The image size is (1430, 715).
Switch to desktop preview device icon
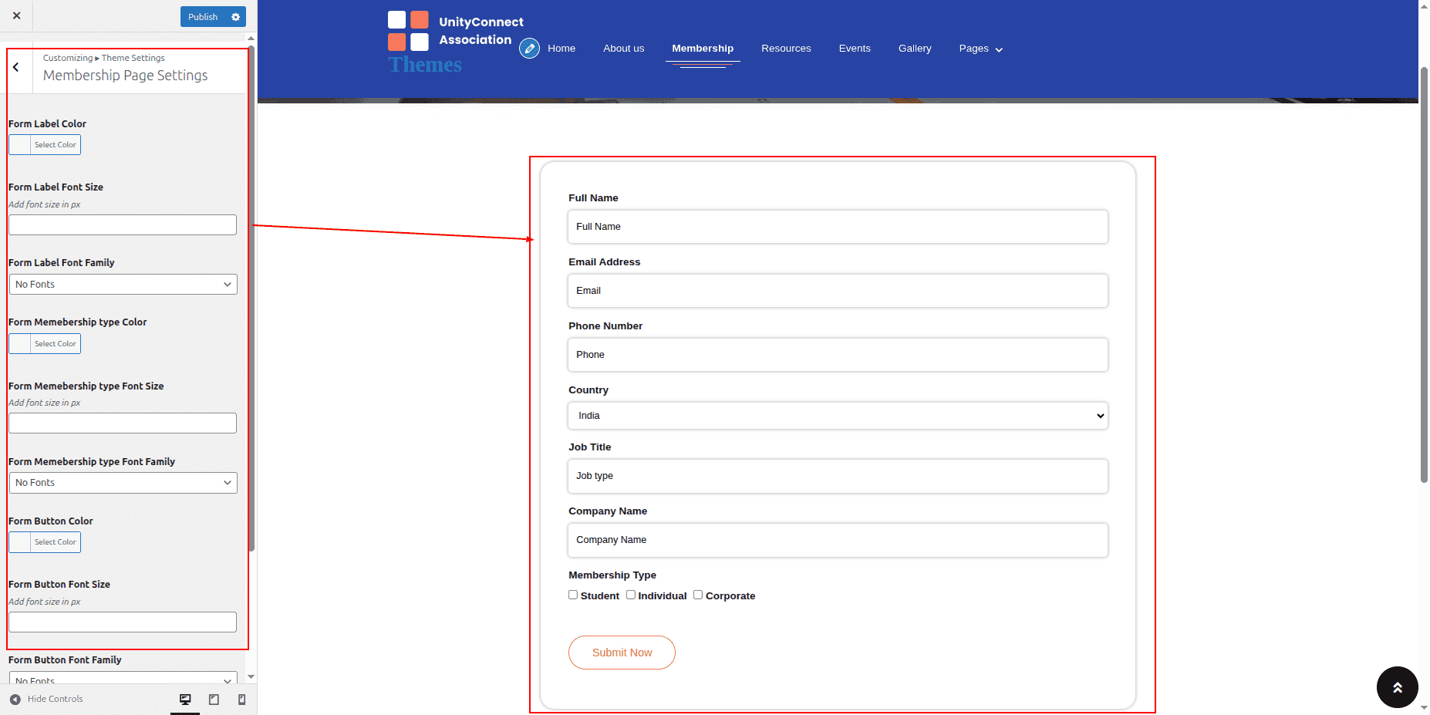pyautogui.click(x=185, y=699)
